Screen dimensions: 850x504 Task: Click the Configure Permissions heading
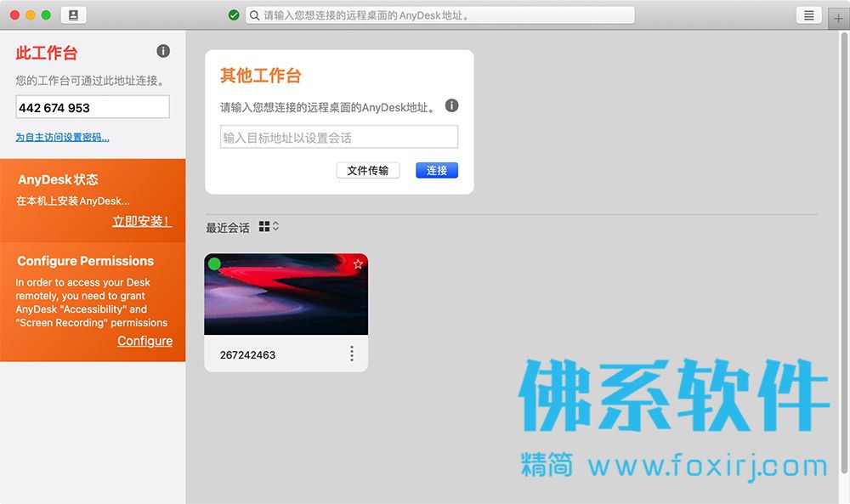[x=85, y=261]
